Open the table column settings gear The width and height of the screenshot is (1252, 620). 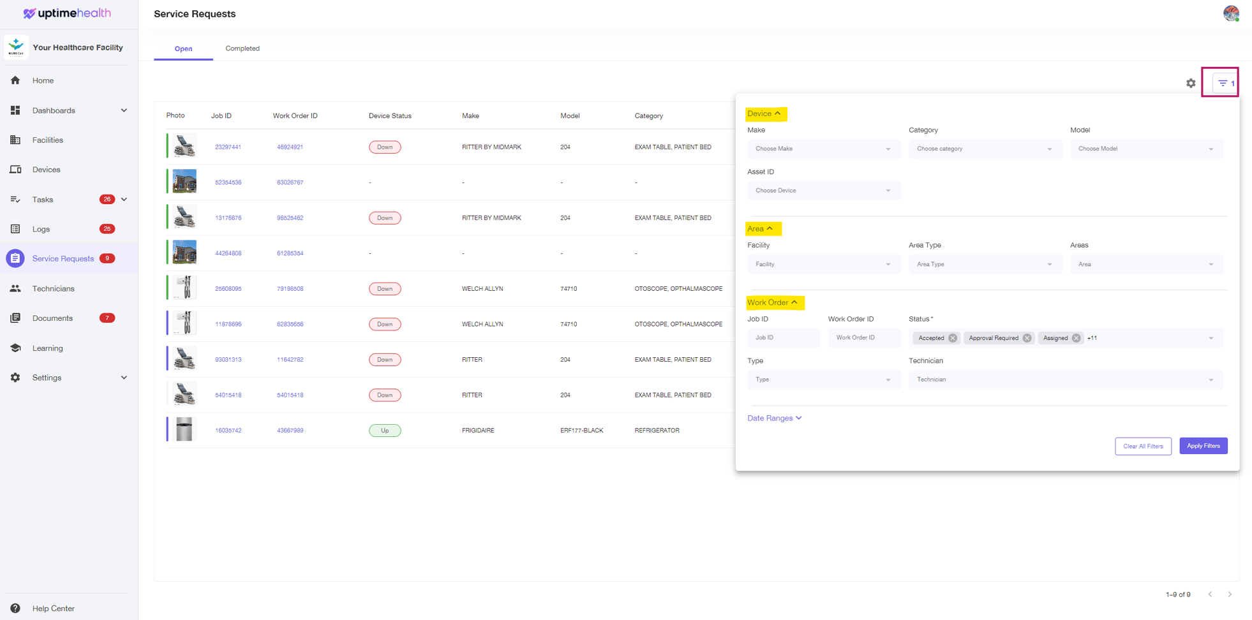click(x=1191, y=83)
